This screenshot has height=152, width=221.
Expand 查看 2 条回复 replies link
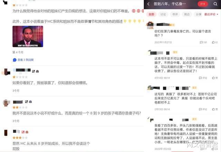click(x=23, y=60)
